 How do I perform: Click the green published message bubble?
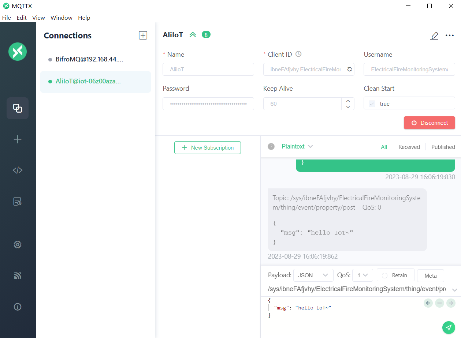point(375,166)
